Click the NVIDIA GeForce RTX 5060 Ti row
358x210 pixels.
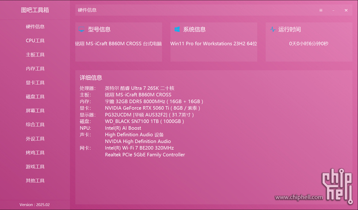(153, 108)
